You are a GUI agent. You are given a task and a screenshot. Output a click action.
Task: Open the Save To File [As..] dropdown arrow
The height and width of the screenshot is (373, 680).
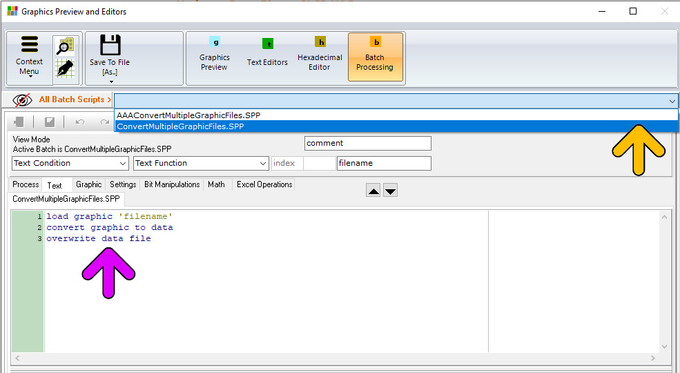pos(111,82)
